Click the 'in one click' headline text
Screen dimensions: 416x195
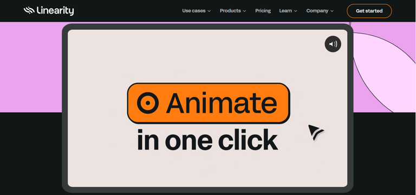pos(207,140)
